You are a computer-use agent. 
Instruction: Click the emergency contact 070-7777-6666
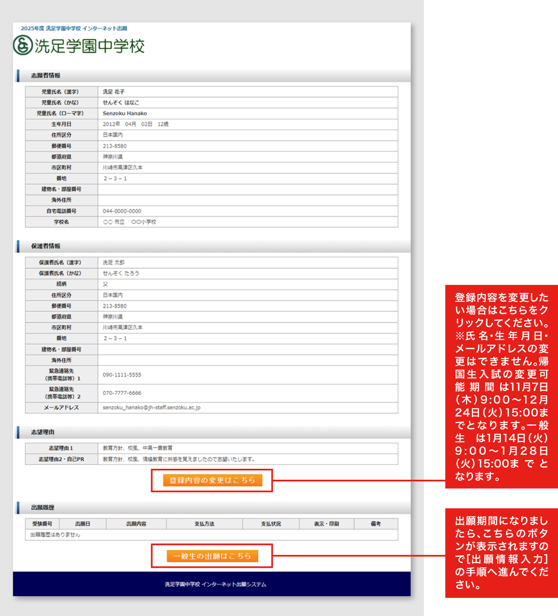122,393
